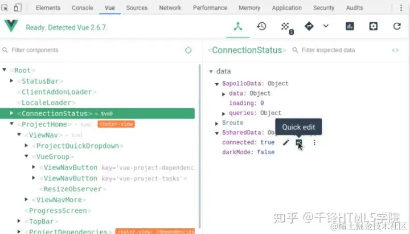The height and width of the screenshot is (234, 410).
Task: Collapse the ViewNav component
Action: 19,134
